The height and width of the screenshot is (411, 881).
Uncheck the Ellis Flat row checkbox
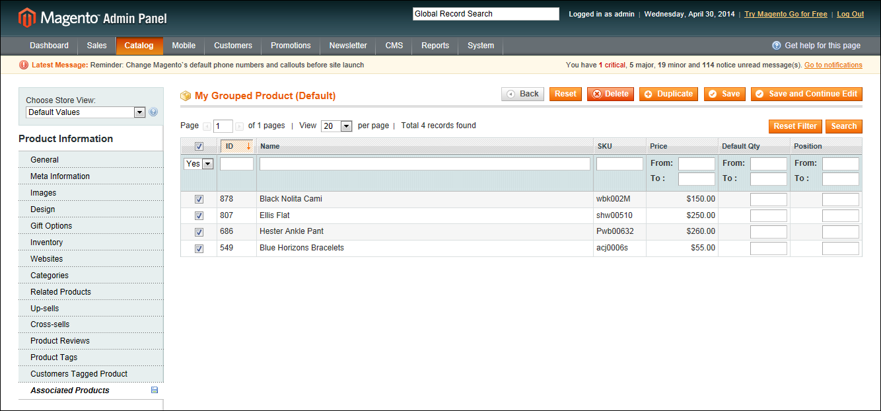(x=199, y=215)
